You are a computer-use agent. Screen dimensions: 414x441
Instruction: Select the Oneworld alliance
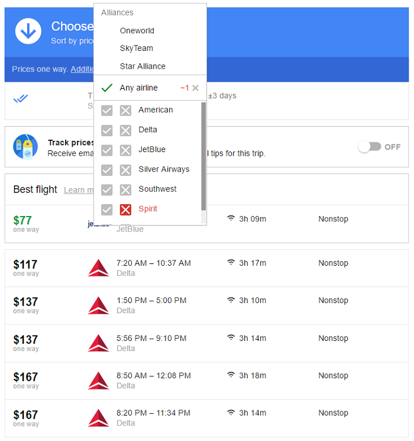coord(137,30)
